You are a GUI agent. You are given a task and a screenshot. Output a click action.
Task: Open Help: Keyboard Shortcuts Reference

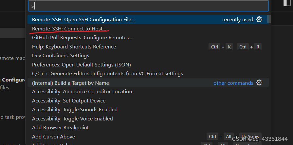[148, 46]
